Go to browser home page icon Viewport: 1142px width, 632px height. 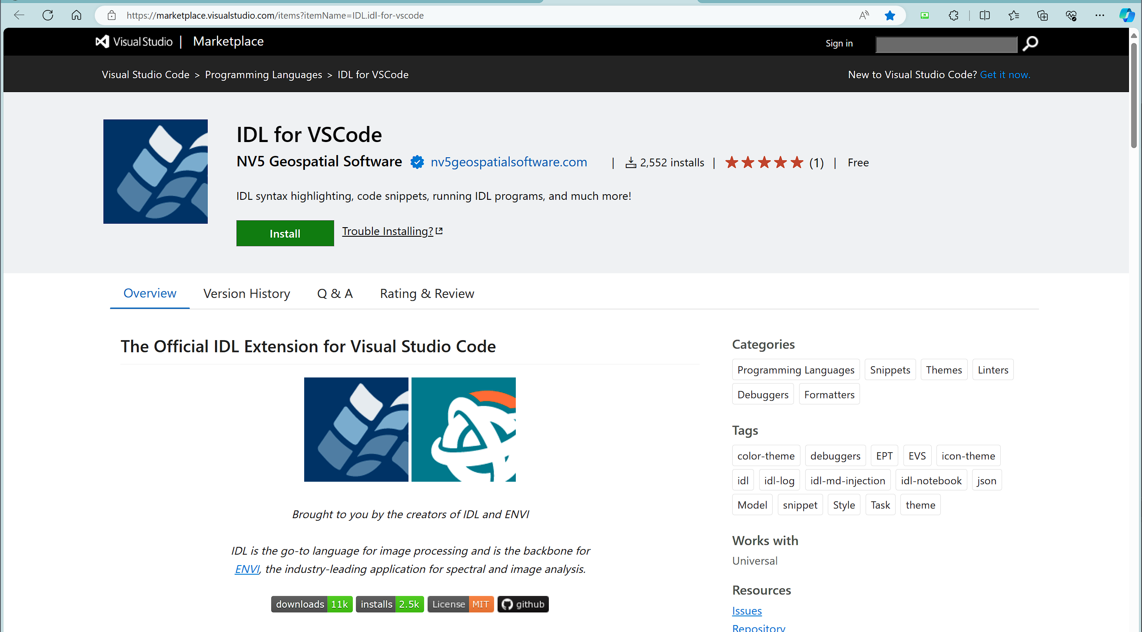(76, 16)
